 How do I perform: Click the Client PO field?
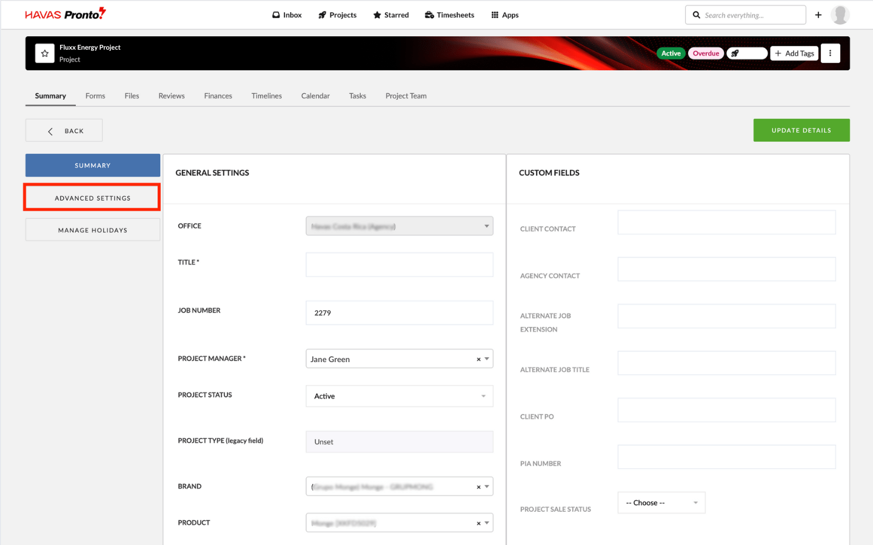click(726, 410)
